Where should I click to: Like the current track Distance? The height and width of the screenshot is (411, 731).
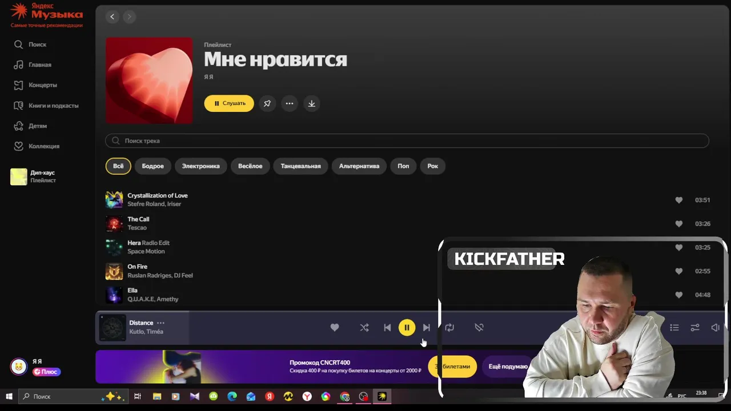(x=335, y=328)
